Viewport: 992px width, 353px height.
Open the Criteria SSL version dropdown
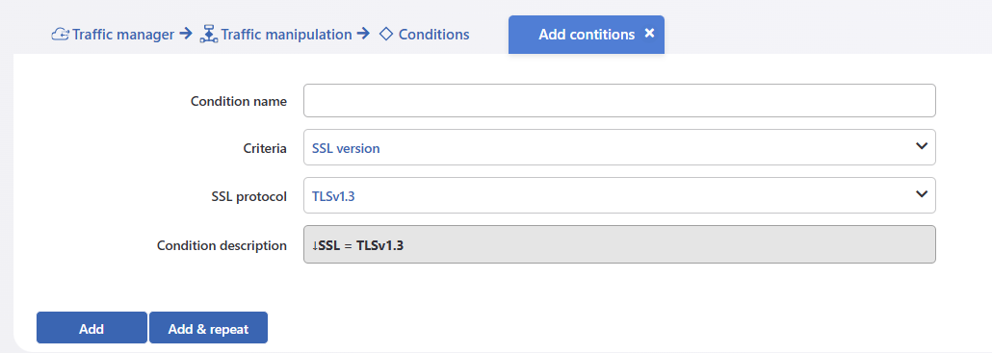click(619, 147)
